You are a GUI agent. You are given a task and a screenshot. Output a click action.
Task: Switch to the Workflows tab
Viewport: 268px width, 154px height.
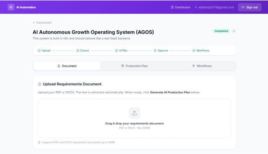coord(202,66)
